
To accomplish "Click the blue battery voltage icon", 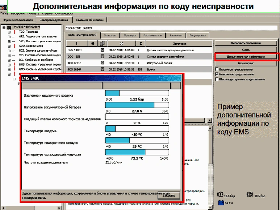I will point(221,203).
